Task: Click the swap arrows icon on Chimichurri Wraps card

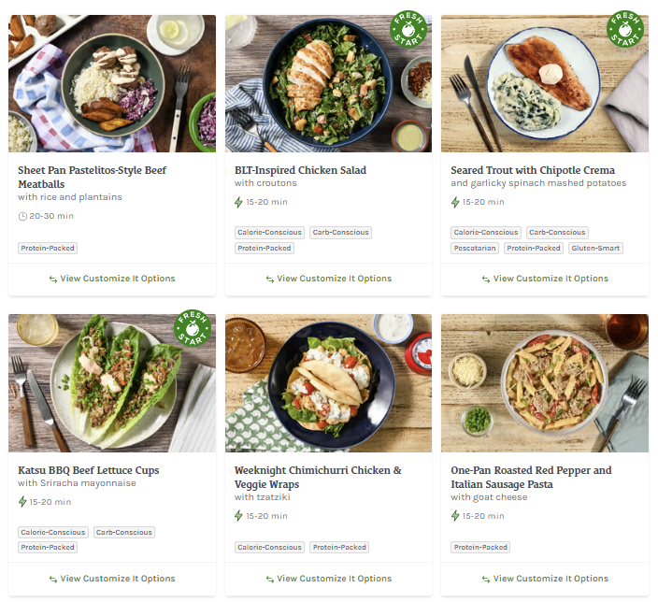Action: tap(269, 579)
